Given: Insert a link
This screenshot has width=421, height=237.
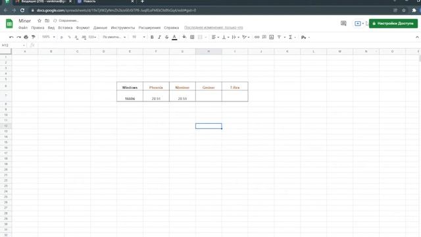Looking at the screenshot, I should click(257, 37).
